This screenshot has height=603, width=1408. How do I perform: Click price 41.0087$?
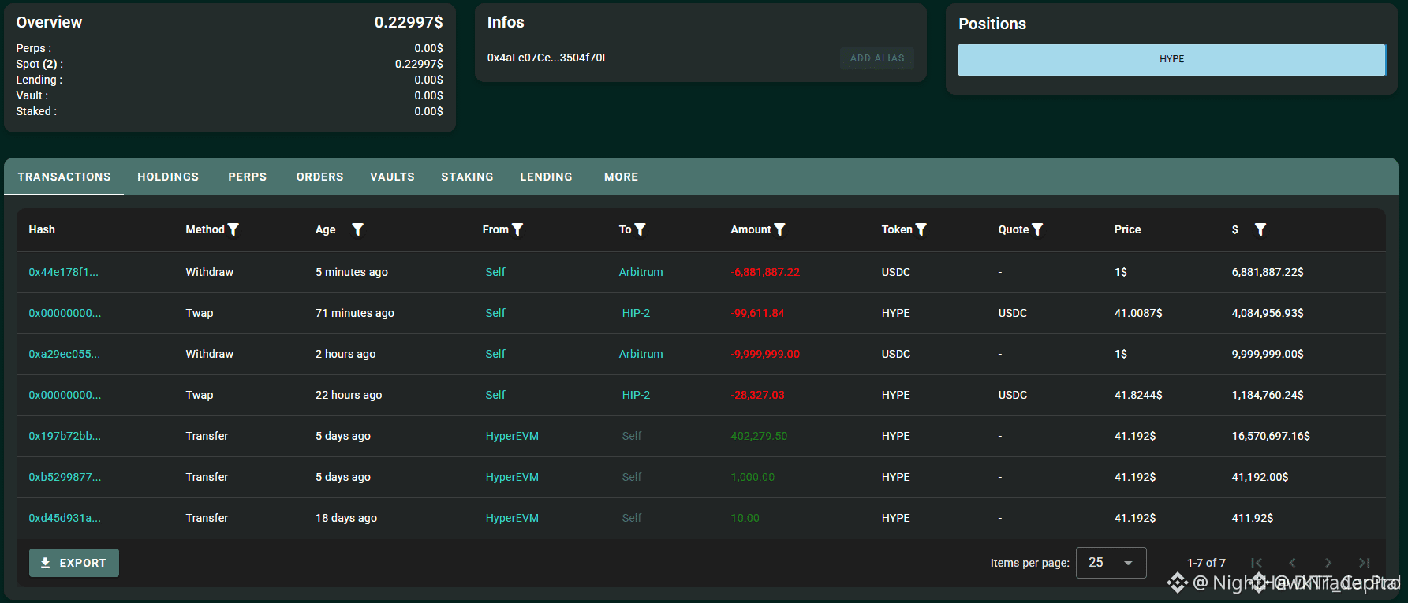[1138, 313]
